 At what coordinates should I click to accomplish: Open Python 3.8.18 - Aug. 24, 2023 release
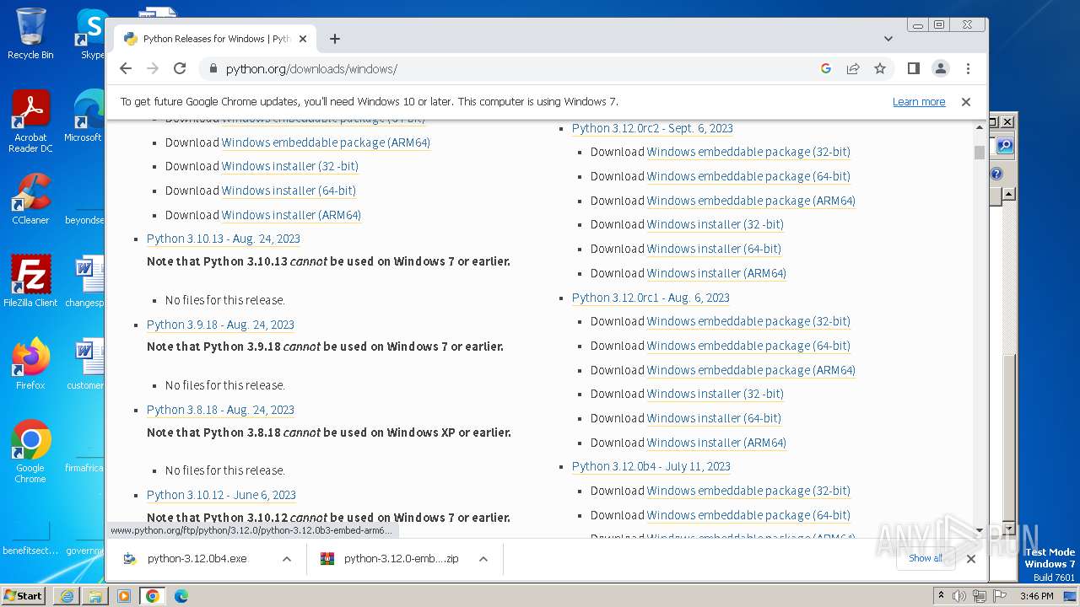[x=220, y=410]
